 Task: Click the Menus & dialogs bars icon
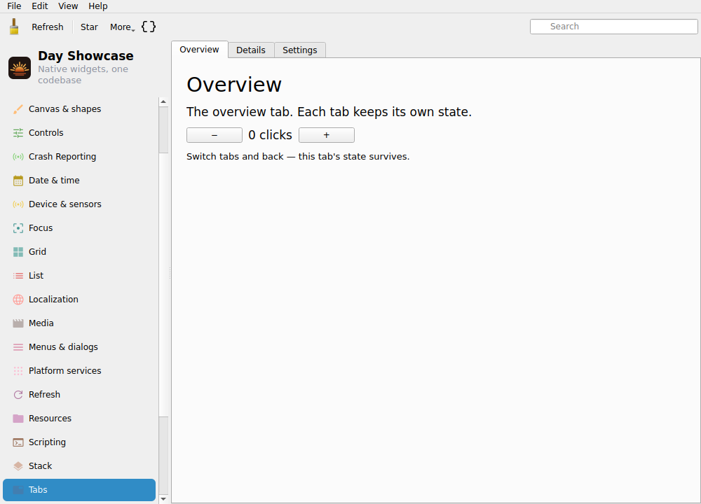pos(18,347)
